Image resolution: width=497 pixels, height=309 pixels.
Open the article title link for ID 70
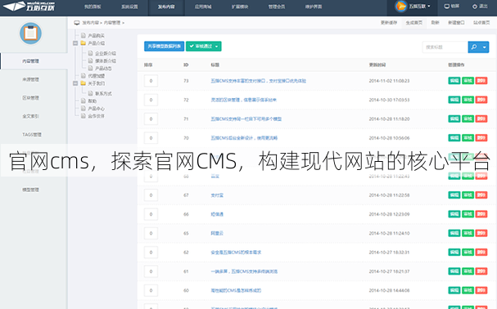[x=244, y=137]
